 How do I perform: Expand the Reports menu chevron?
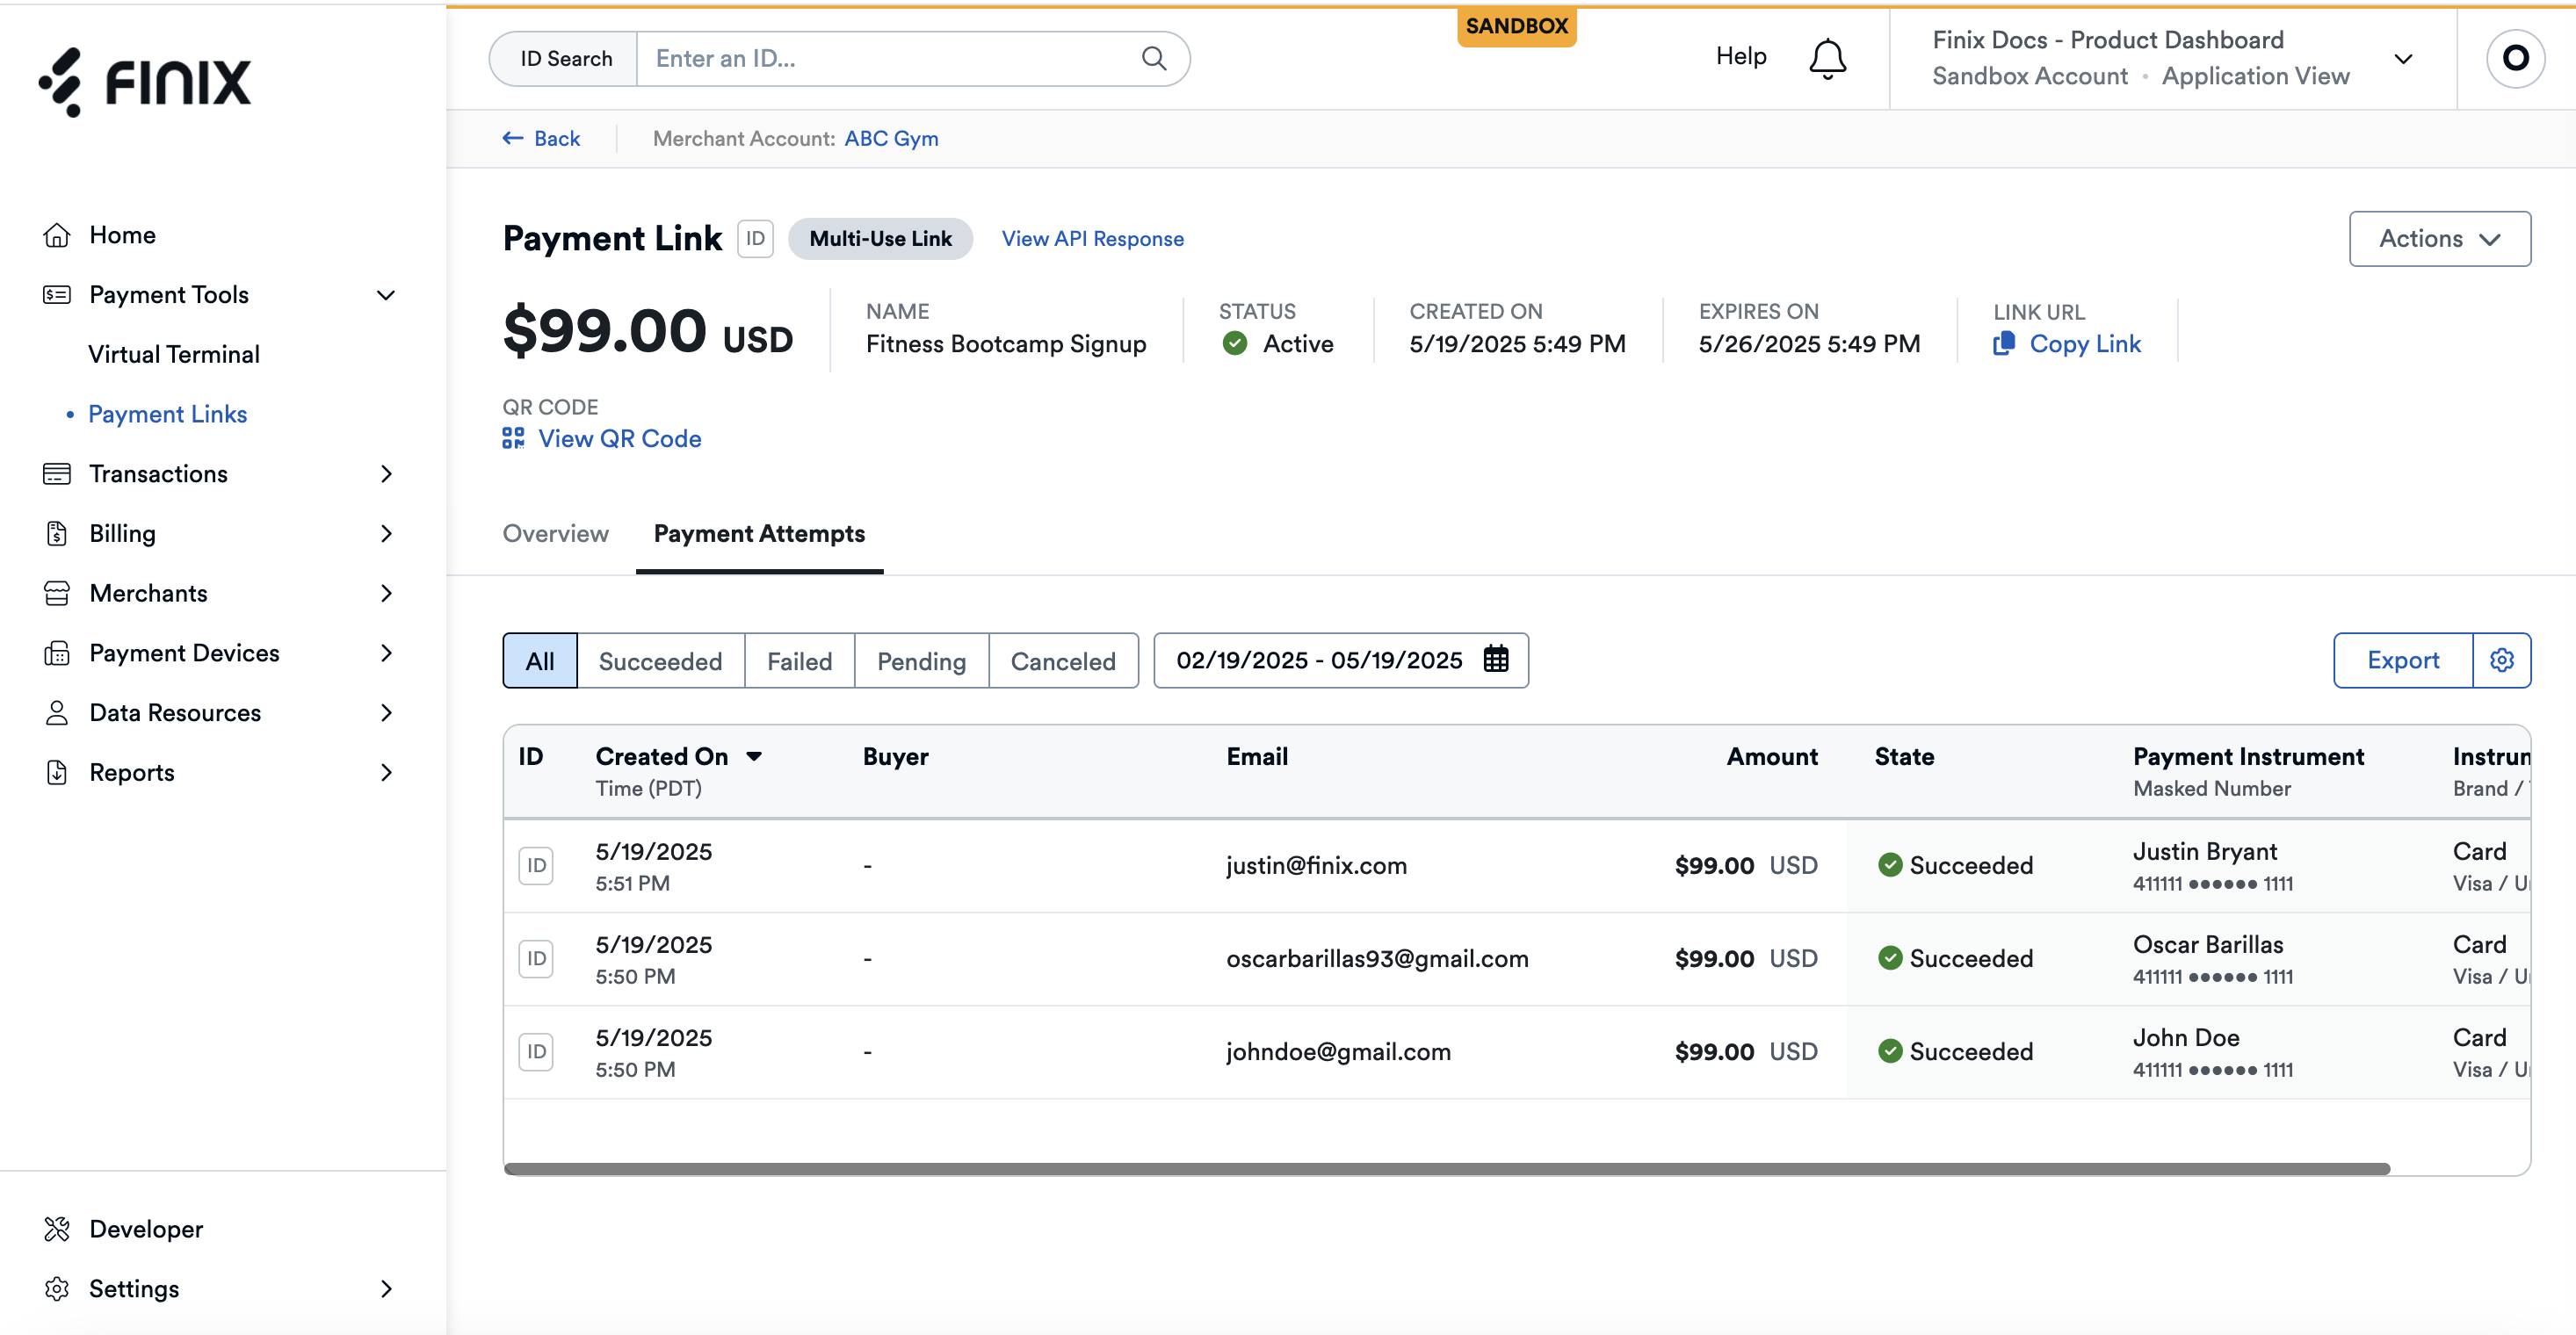pyautogui.click(x=386, y=773)
